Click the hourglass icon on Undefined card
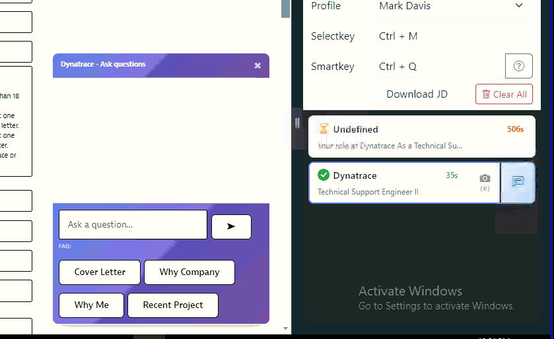 [324, 129]
